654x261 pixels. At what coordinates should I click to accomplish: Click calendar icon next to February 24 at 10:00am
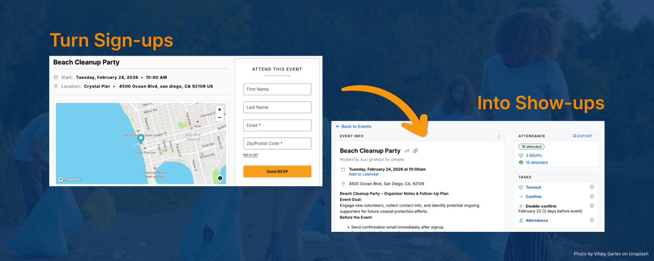coord(343,169)
